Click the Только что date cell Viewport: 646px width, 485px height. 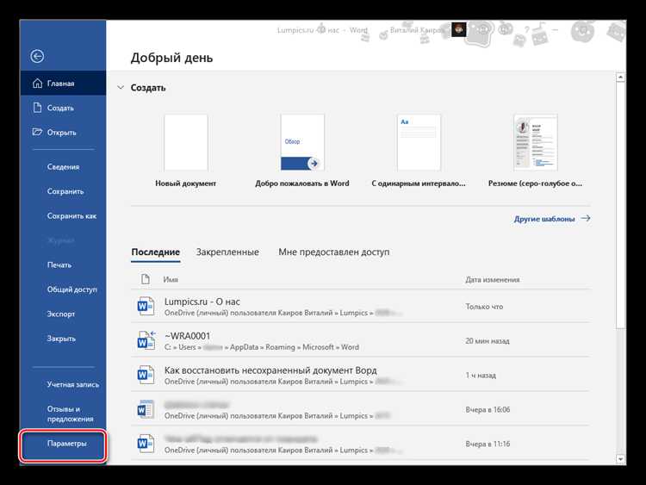(484, 306)
